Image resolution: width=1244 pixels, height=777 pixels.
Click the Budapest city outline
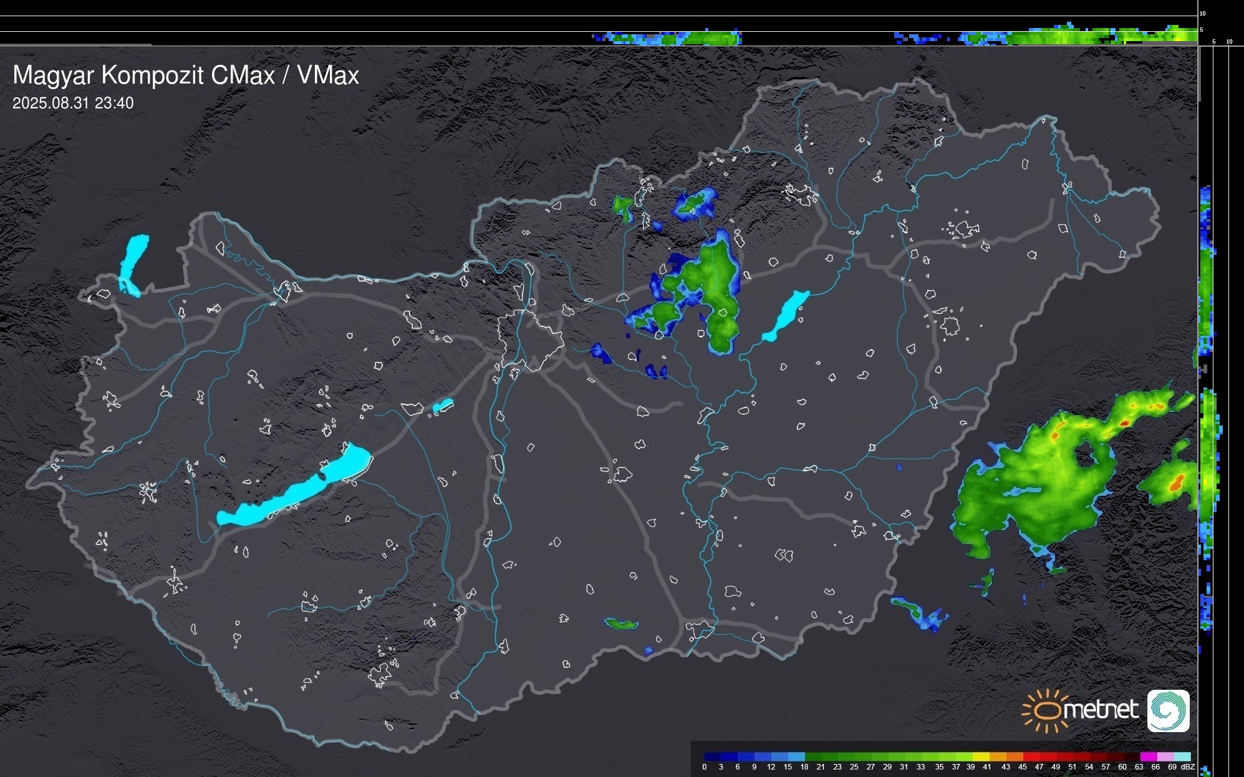[530, 341]
